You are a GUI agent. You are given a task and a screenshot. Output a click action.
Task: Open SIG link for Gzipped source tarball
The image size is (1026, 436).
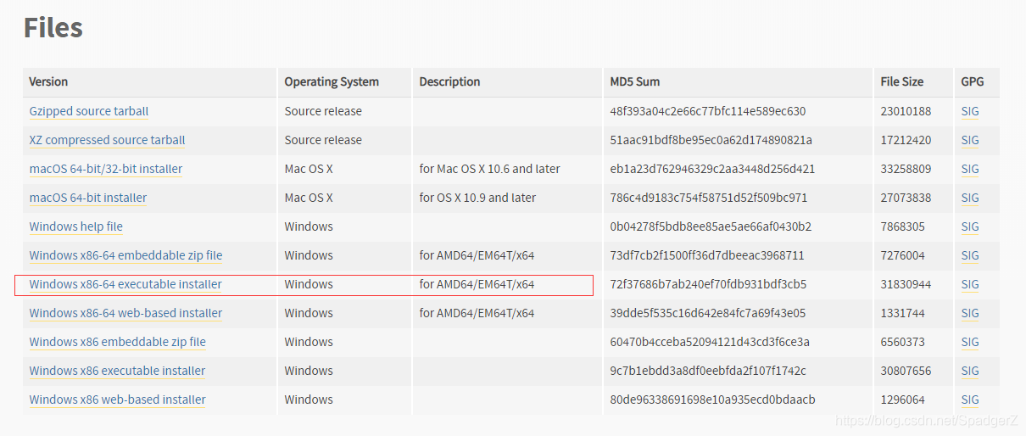[x=970, y=111]
